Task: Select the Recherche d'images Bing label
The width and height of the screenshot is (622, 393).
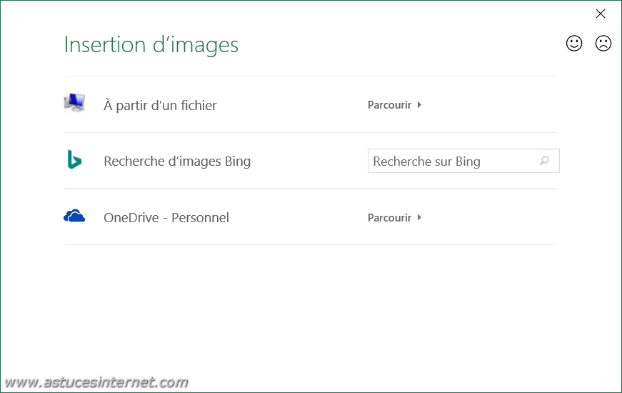Action: point(177,161)
